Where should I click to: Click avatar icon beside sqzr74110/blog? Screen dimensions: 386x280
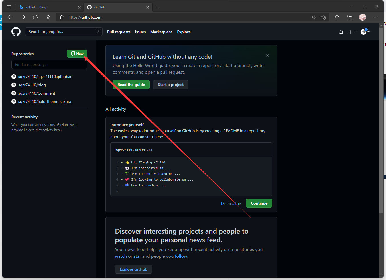(x=14, y=85)
